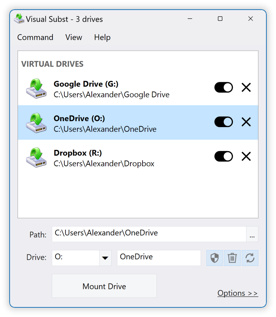Click the OneDrive label text field
Viewport: 276px width, 317px height.
(159, 258)
